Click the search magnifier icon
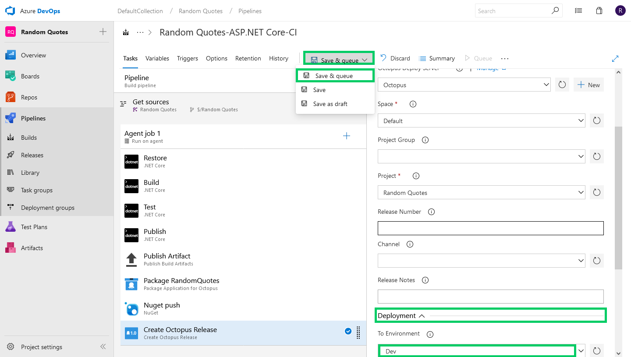 555,11
